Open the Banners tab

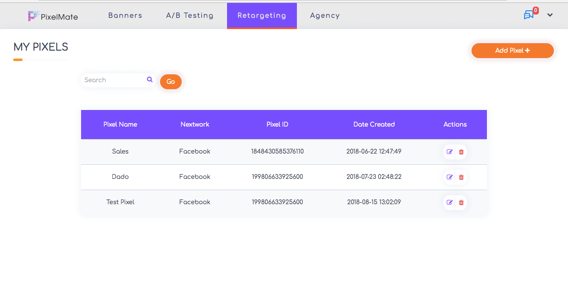pos(125,16)
